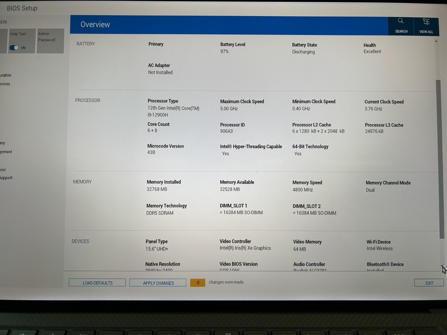Click the orange changes counter showing 0
The height and width of the screenshot is (335, 447).
[x=198, y=283]
